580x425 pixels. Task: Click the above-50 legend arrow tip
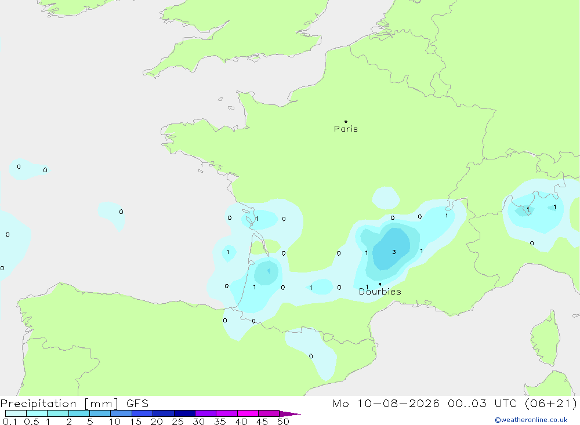pyautogui.click(x=290, y=413)
